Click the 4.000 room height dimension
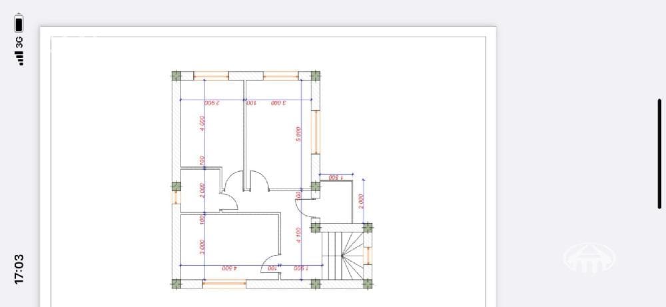666x307 pixels. [x=203, y=123]
